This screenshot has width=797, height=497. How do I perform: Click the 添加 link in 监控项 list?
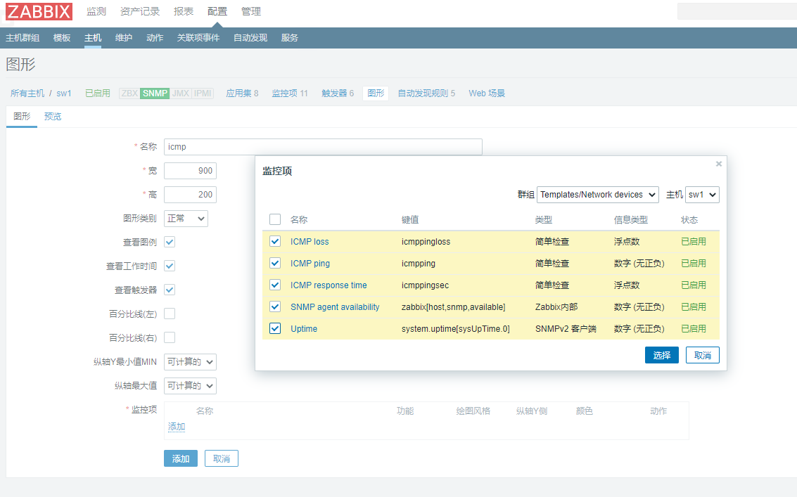177,427
